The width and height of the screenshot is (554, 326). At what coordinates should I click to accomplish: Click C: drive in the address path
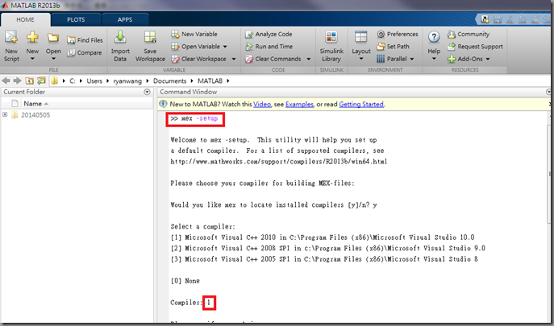click(x=73, y=81)
